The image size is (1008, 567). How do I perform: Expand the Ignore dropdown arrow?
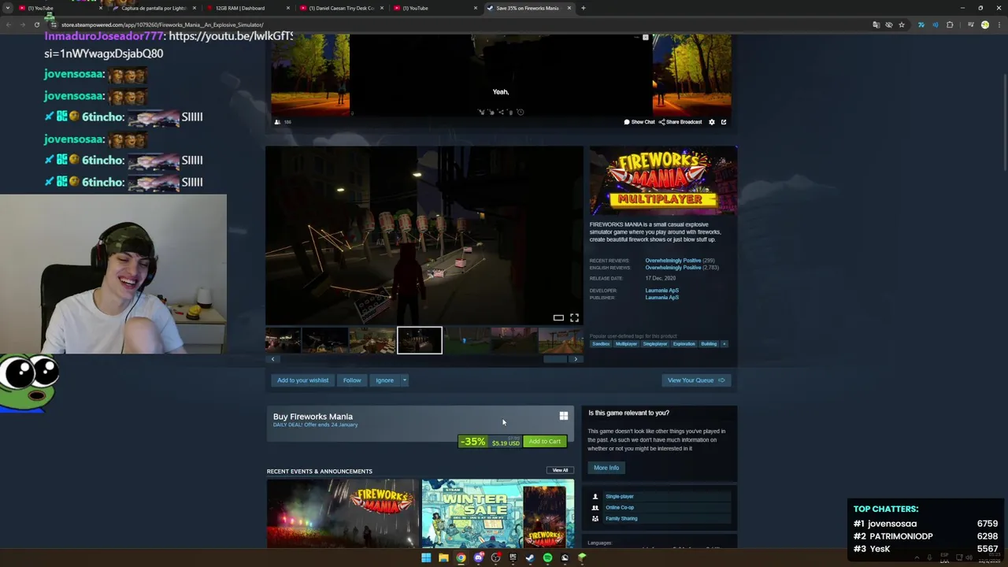(405, 380)
